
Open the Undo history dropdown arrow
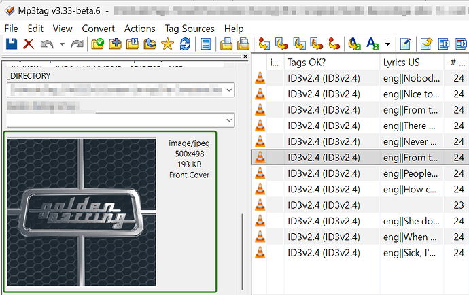62,44
